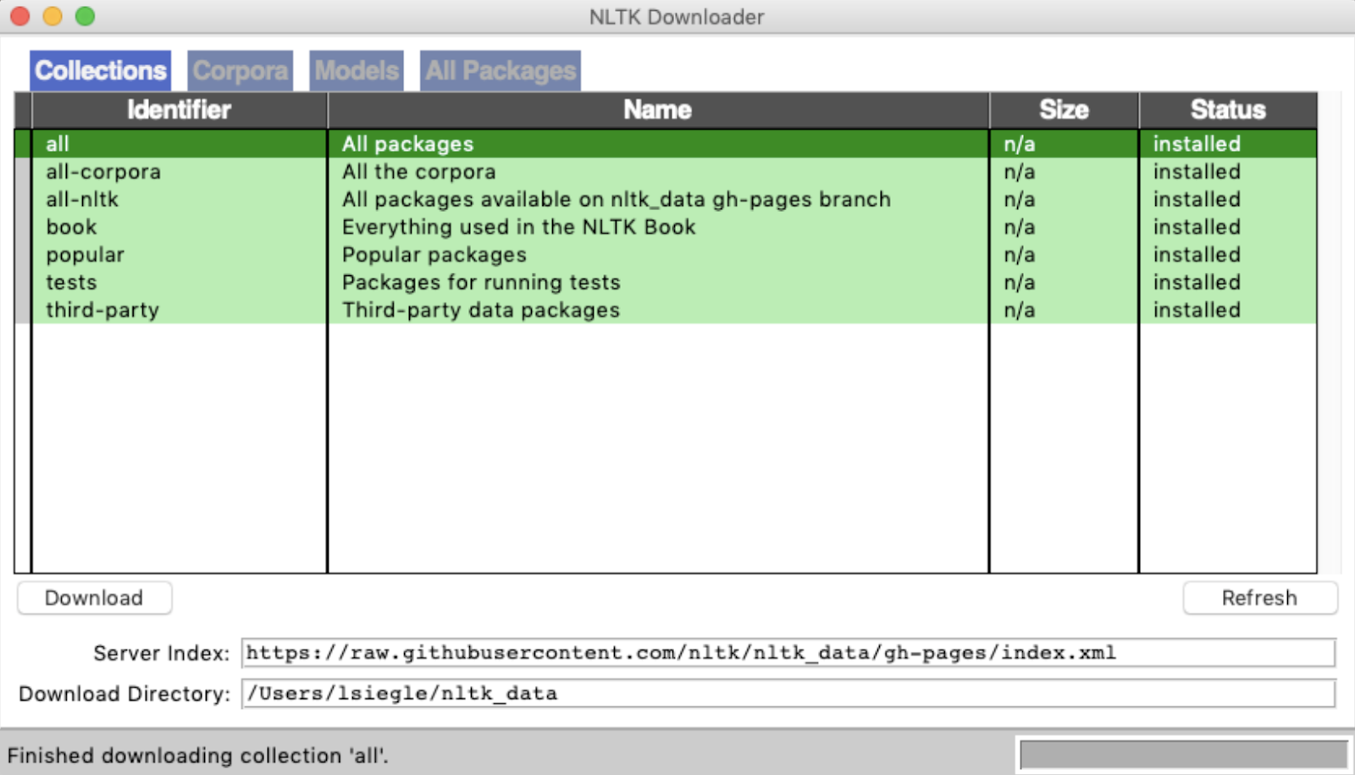Click the Download Directory label
Image resolution: width=1355 pixels, height=775 pixels.
124,695
